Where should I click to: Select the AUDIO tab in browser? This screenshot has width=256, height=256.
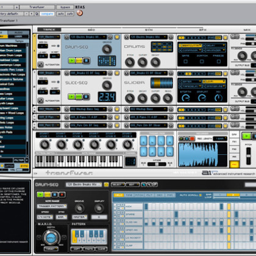pos(18,32)
